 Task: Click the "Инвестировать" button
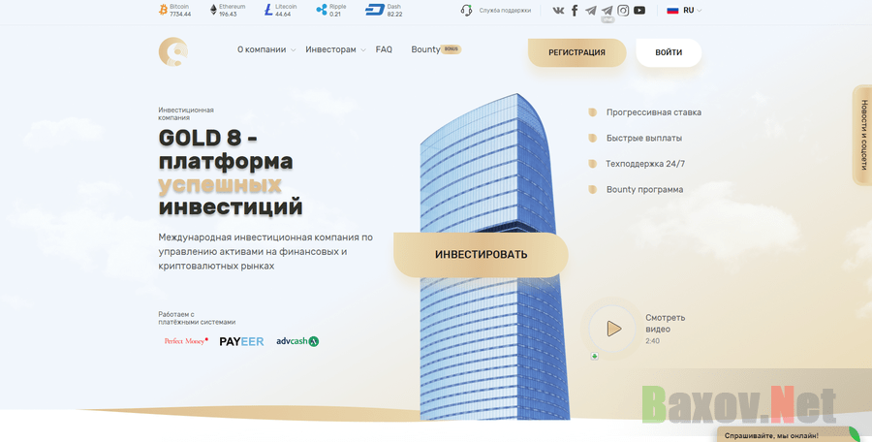481,254
